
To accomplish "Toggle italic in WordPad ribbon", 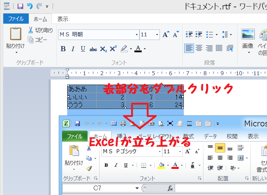I will [x=73, y=49].
